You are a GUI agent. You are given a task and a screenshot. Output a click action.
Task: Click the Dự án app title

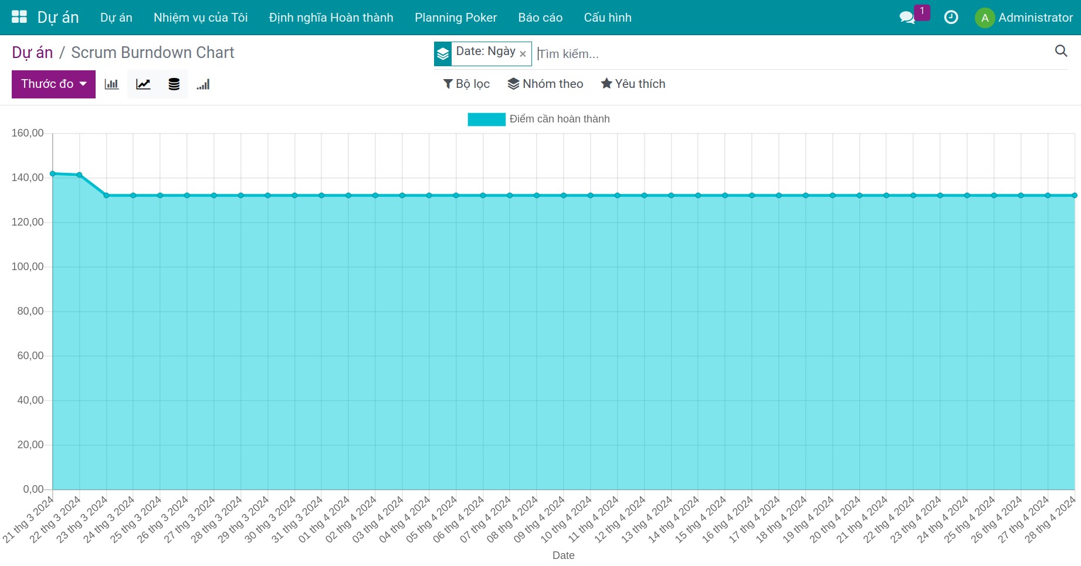pos(58,18)
